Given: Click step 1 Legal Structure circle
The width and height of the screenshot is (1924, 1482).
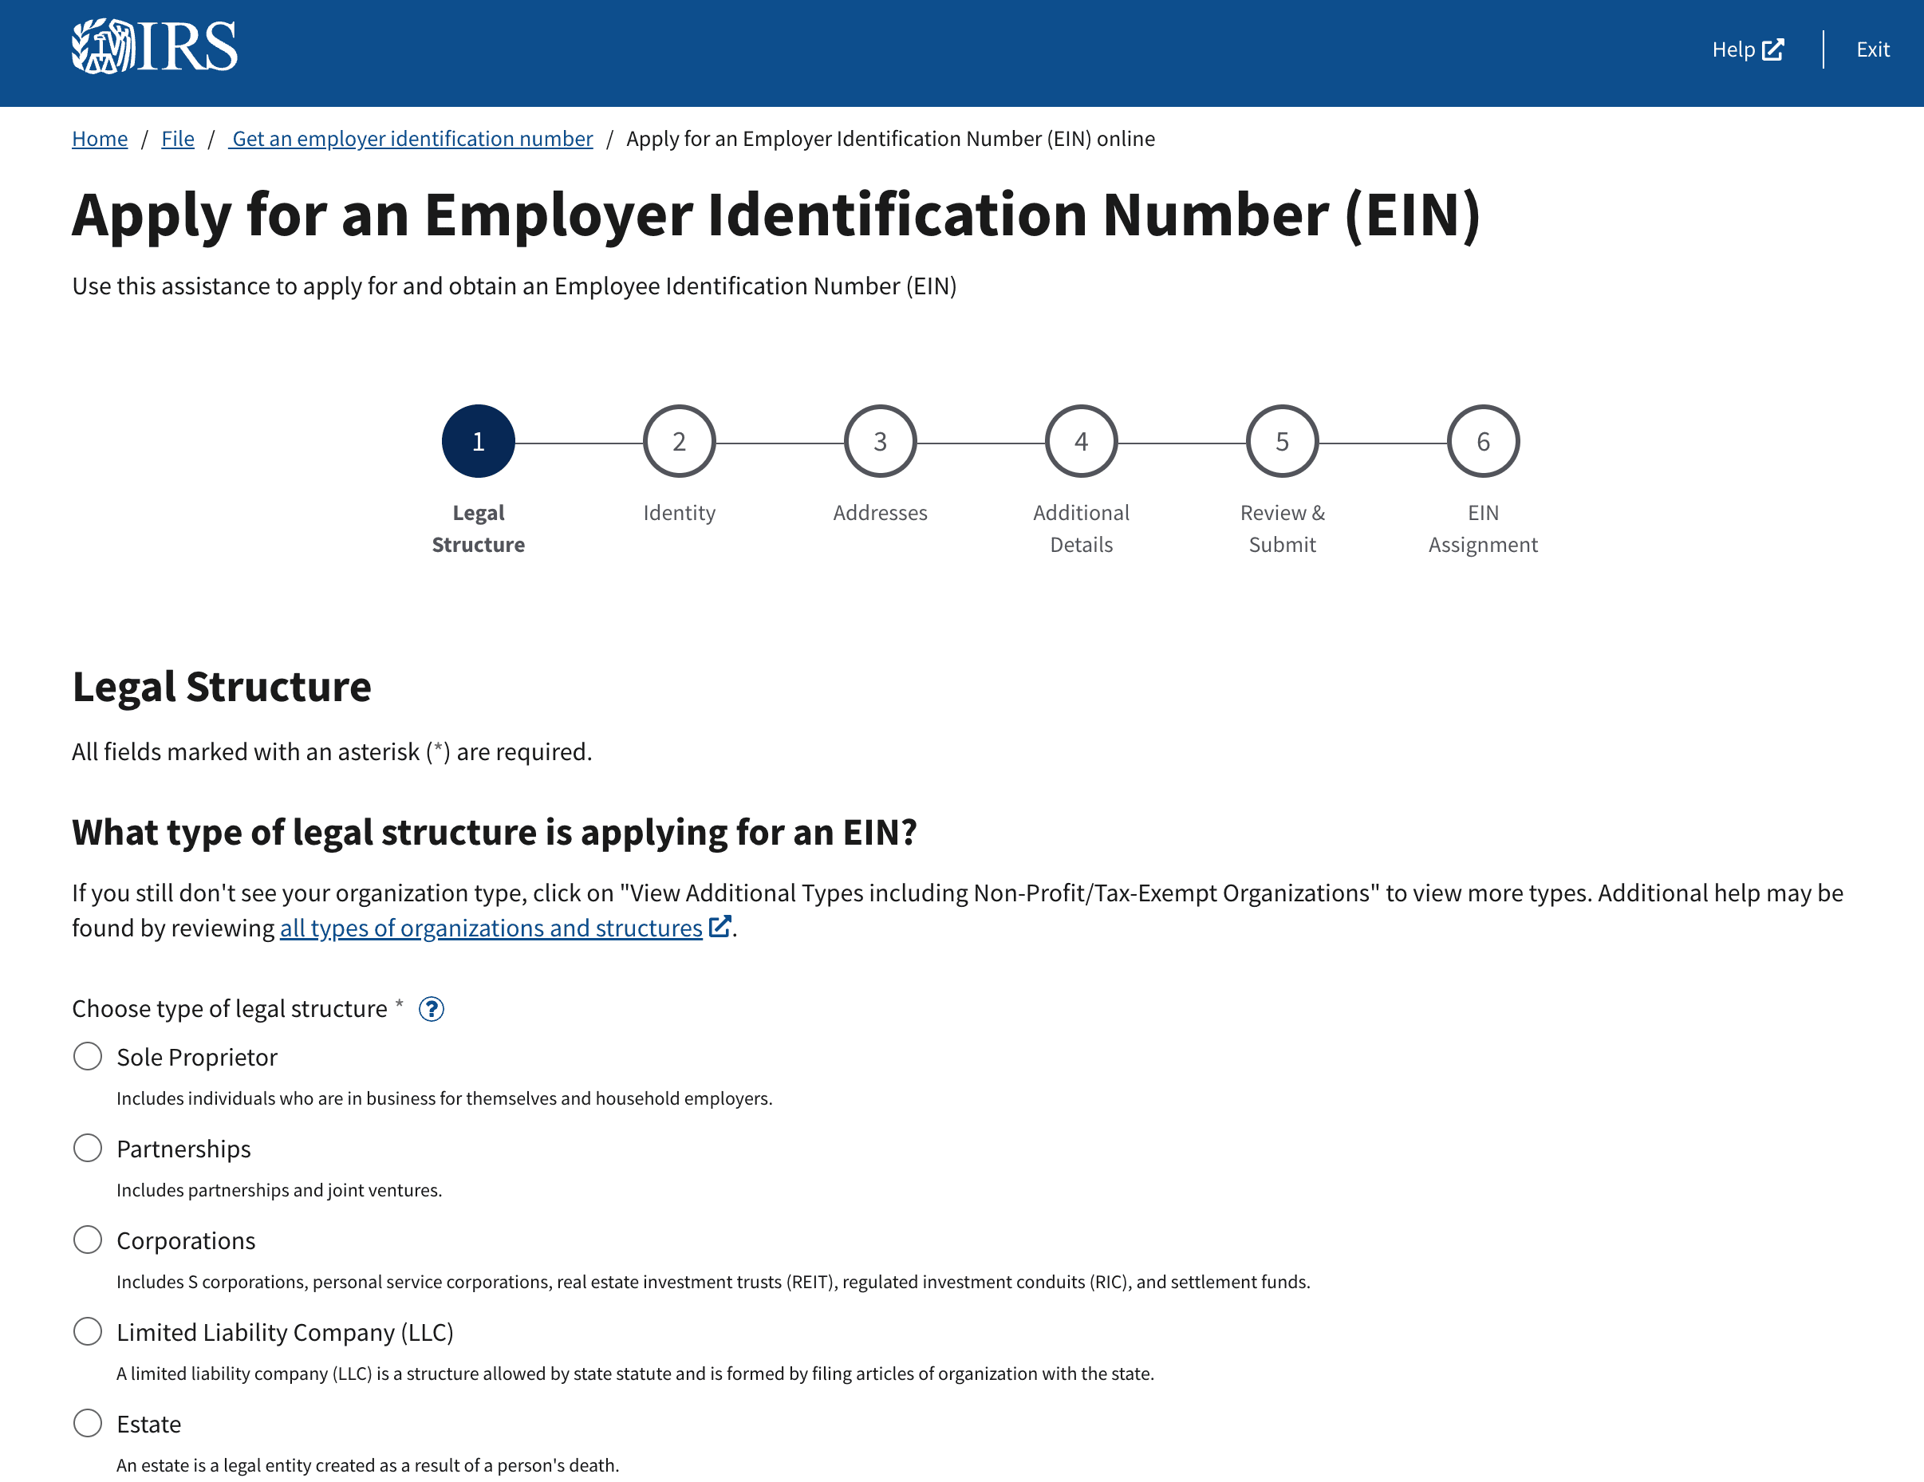Looking at the screenshot, I should pos(479,441).
